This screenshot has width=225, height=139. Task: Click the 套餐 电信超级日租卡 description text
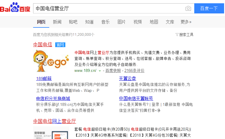pos(133,132)
